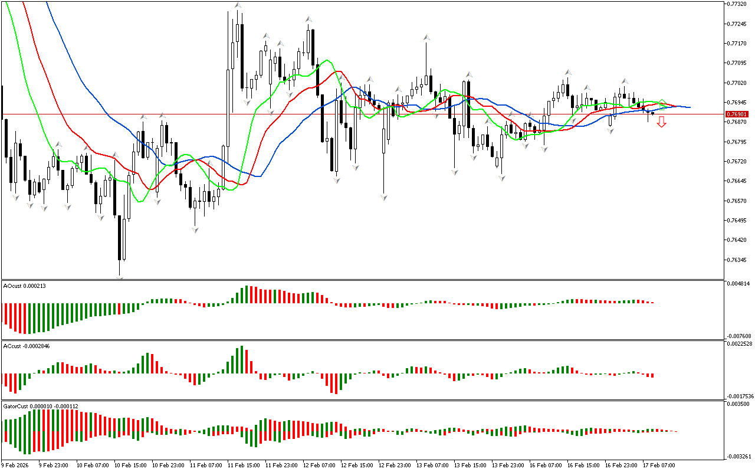Click the 11 Feb 15:00 time axis label

(x=244, y=465)
